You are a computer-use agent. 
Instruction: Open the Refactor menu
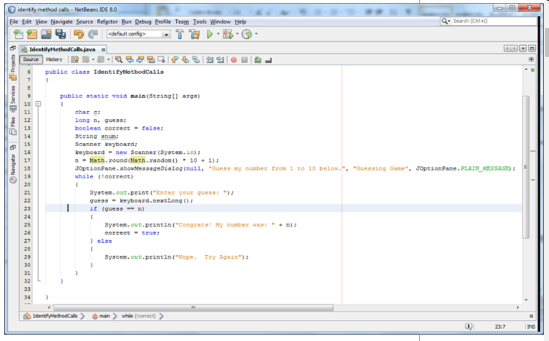107,22
